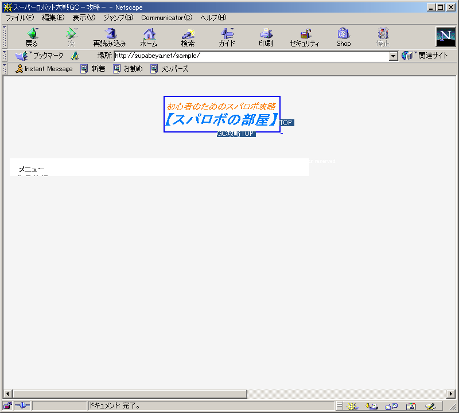Open the お勧め personal toolbar link
This screenshot has width=459, height=413.
click(x=128, y=69)
